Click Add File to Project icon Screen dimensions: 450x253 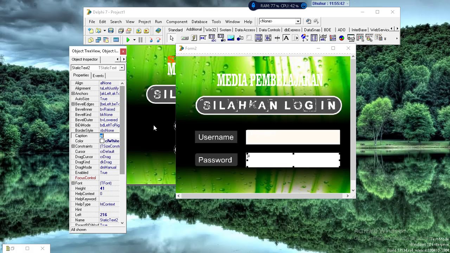point(139,31)
